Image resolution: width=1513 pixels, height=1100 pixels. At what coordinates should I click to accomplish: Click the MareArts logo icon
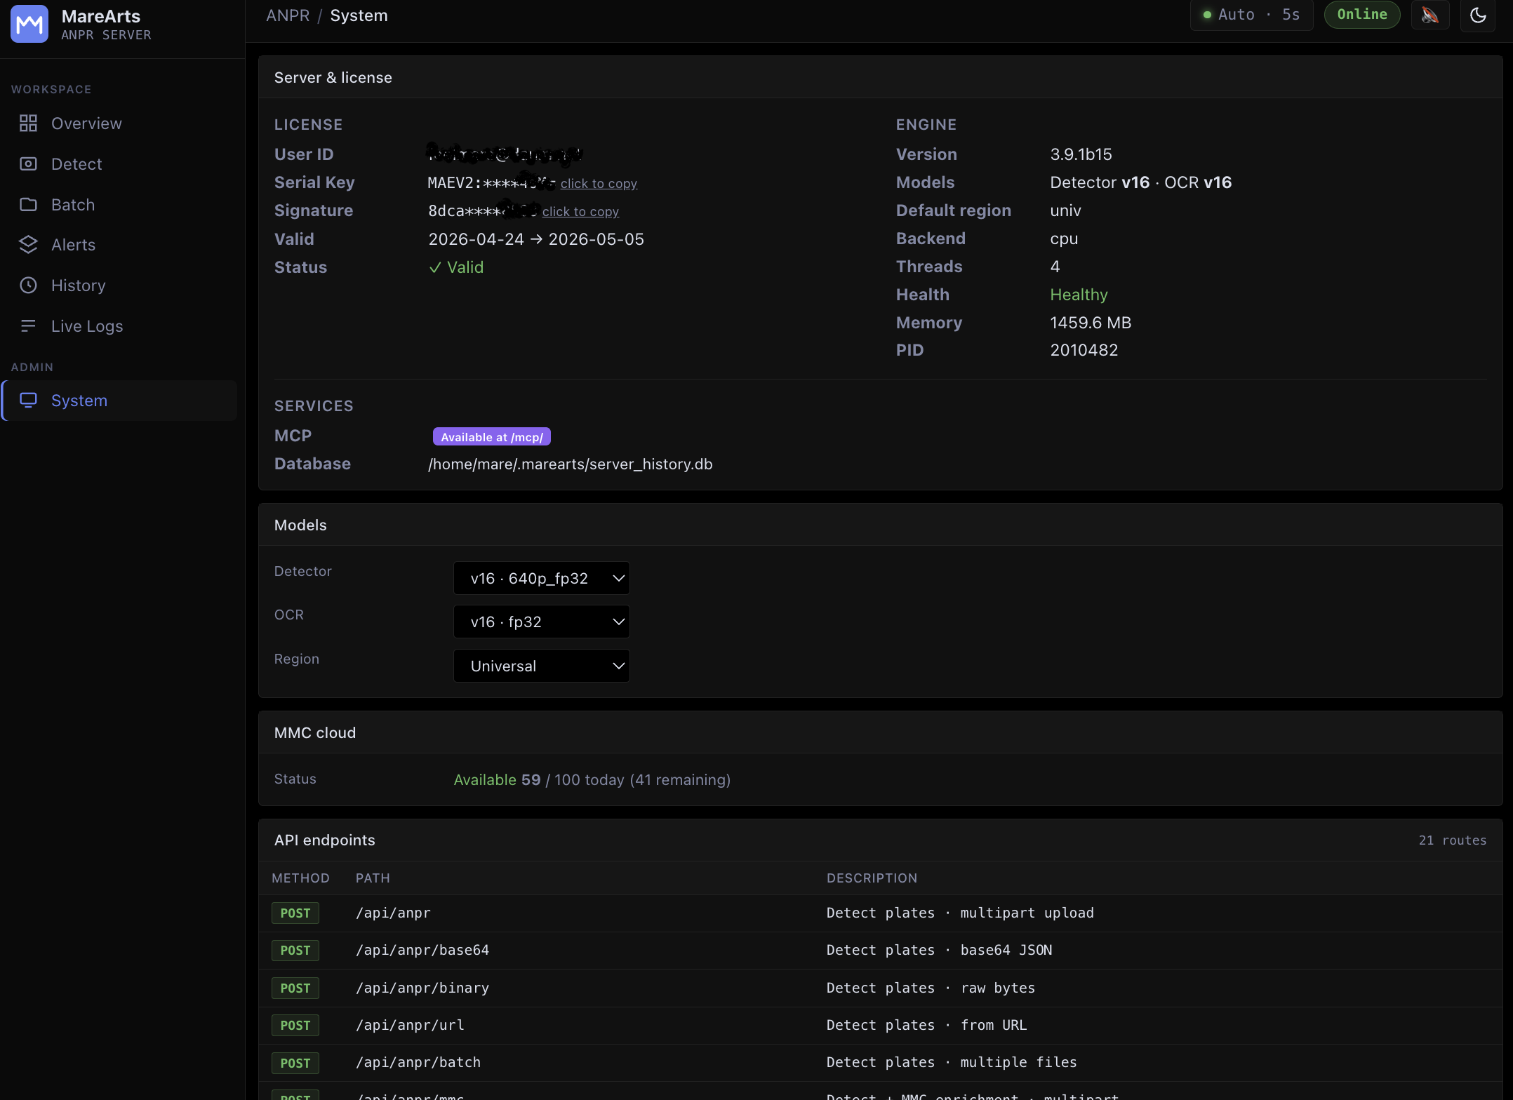click(29, 25)
